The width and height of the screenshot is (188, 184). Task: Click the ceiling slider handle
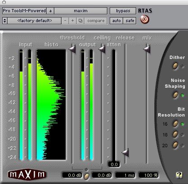[x=102, y=49]
